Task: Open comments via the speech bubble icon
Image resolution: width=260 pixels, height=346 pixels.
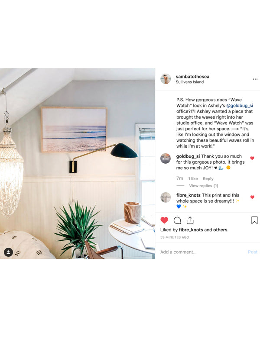Action: (x=177, y=220)
